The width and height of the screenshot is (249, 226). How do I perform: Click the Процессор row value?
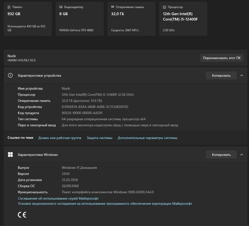98,95
